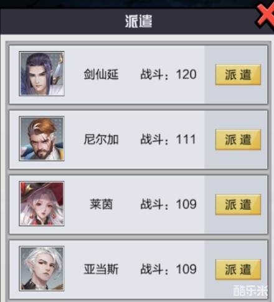Click the 莱茵 name label

[x=102, y=204]
